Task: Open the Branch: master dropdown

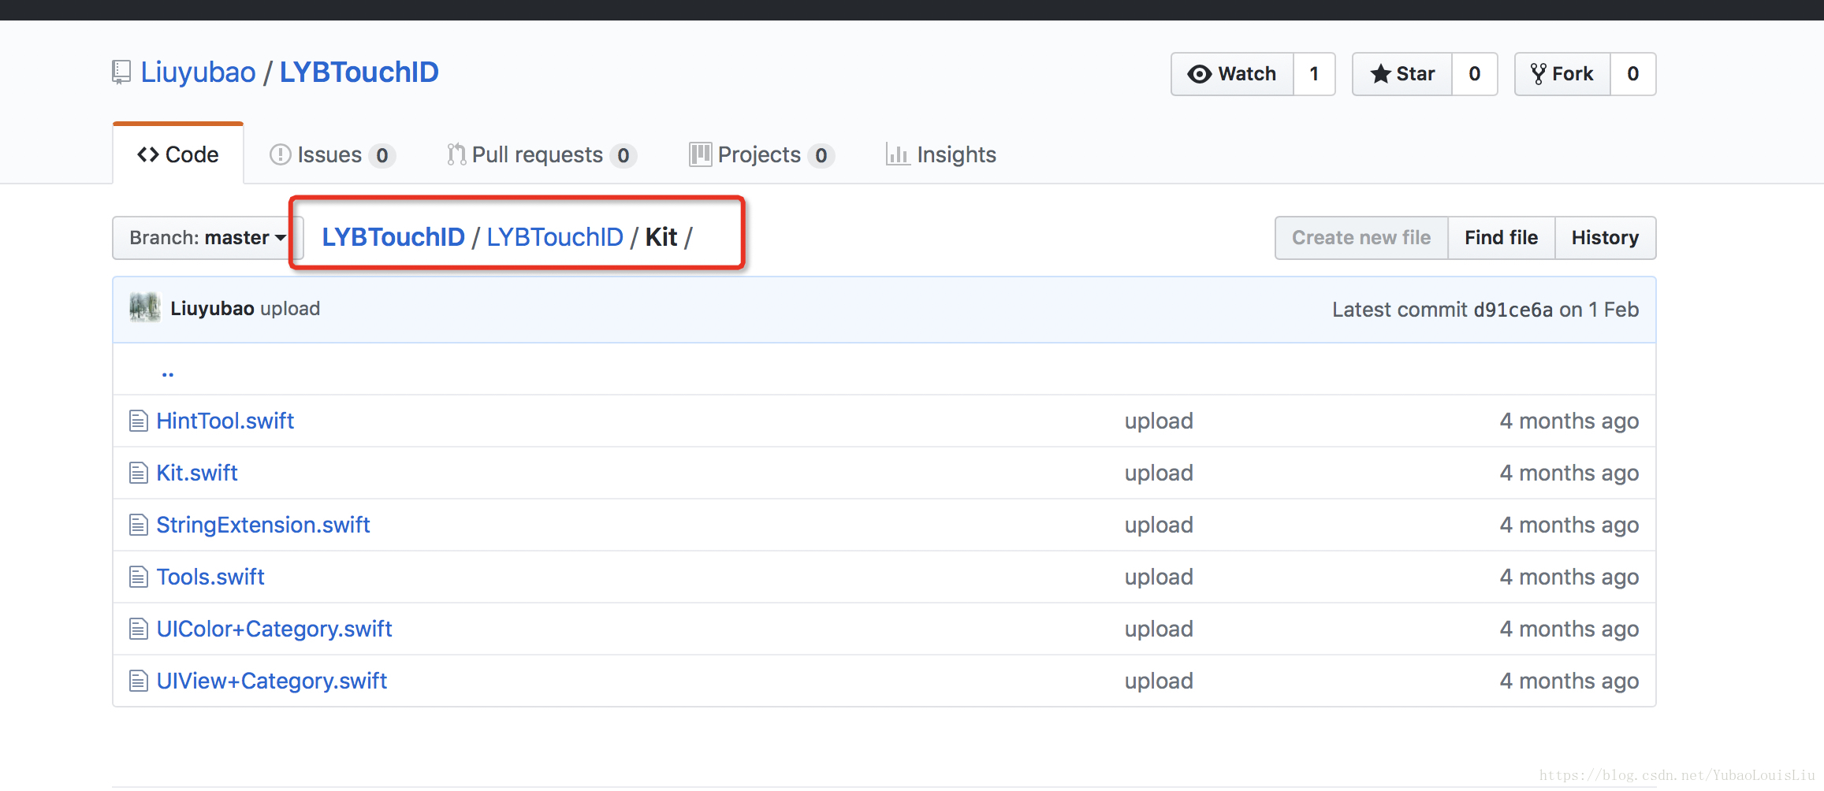Action: click(x=207, y=238)
